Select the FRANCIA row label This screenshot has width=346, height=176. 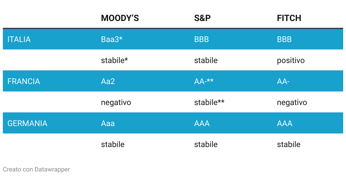pos(24,81)
